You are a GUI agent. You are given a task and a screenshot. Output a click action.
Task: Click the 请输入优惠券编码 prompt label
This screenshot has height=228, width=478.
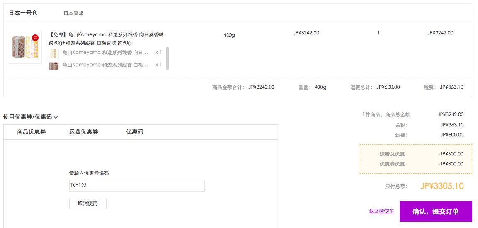pos(89,173)
